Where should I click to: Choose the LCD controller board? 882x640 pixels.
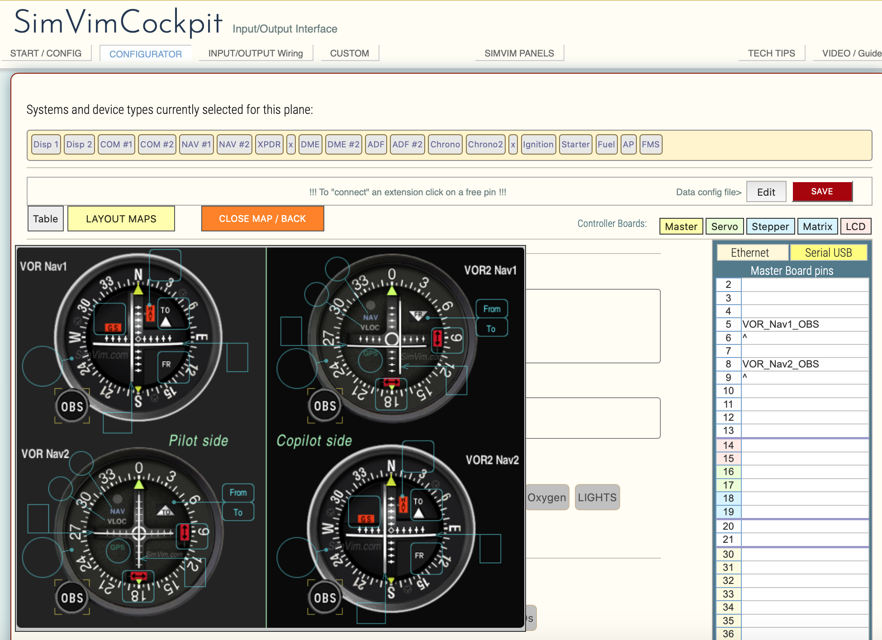coord(856,226)
